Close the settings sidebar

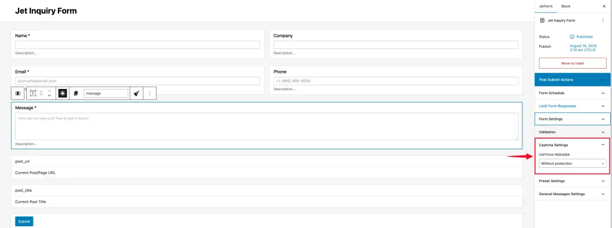[604, 6]
